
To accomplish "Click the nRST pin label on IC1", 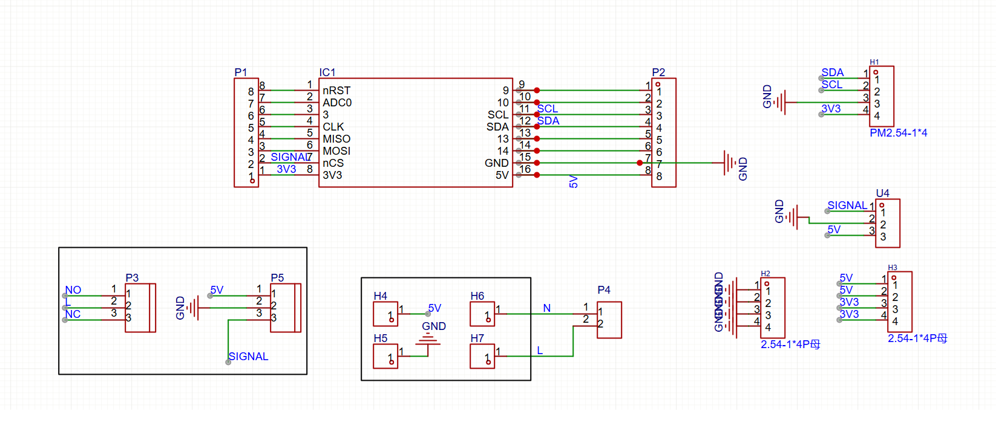I will pos(336,91).
